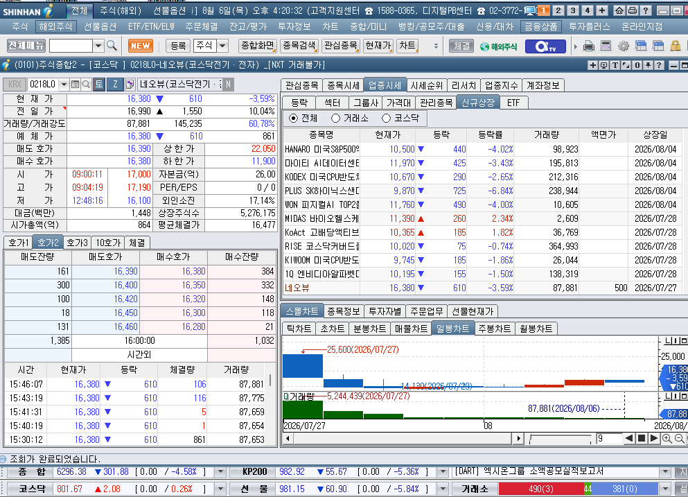
Task: Click the magnifier next to the menu search box
Action: (112, 46)
